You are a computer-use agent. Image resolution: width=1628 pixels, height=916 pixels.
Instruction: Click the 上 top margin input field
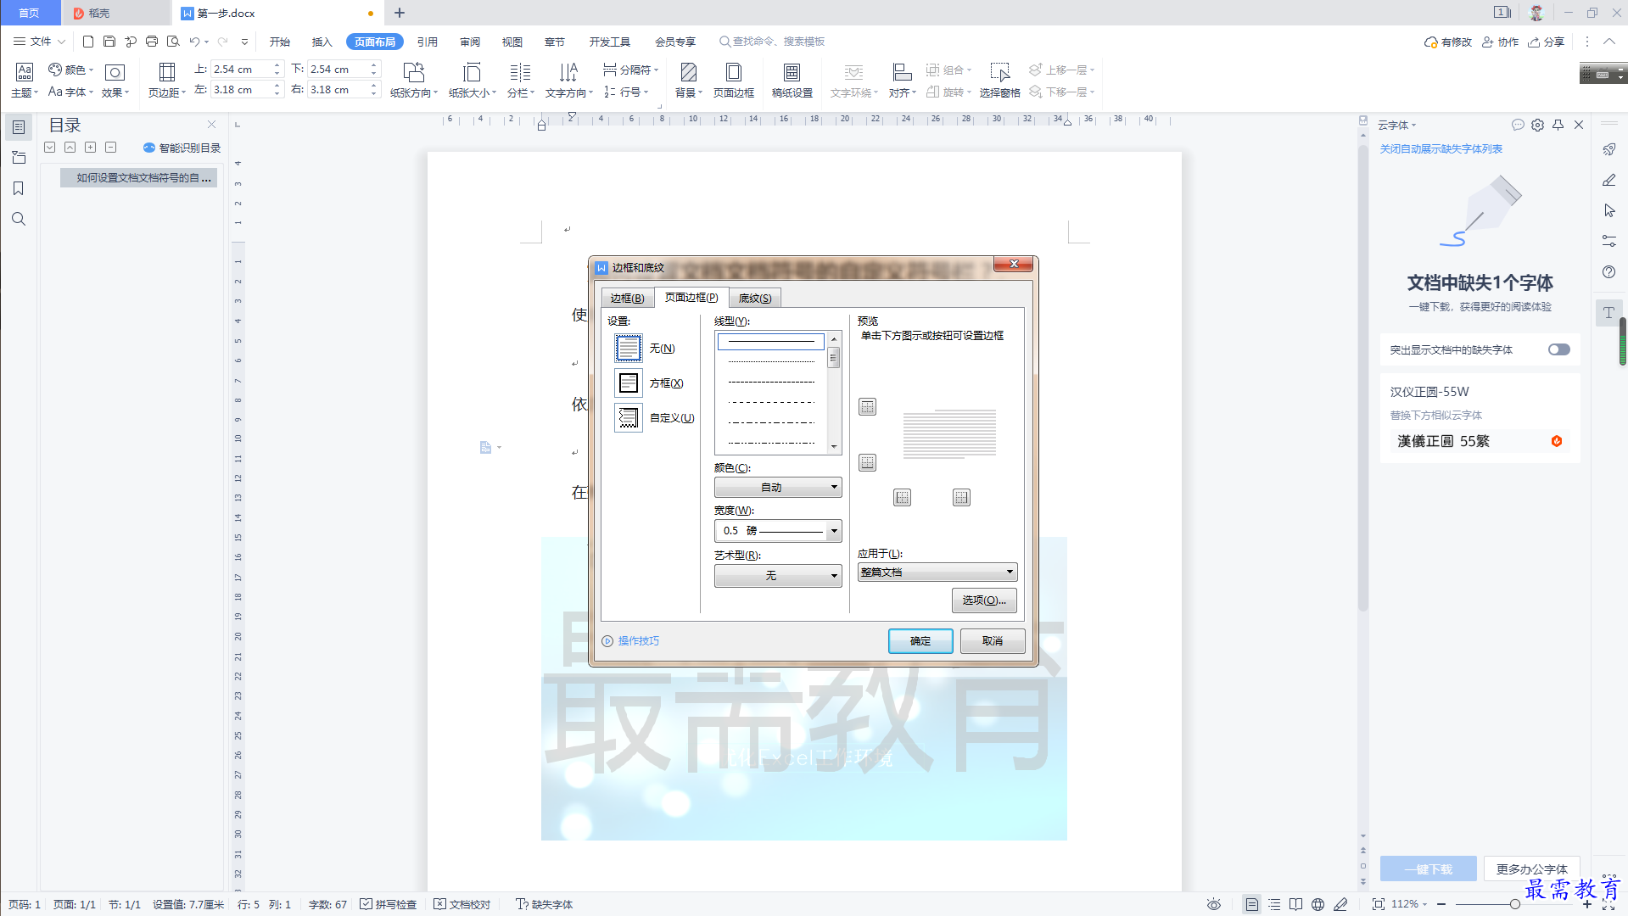click(240, 70)
